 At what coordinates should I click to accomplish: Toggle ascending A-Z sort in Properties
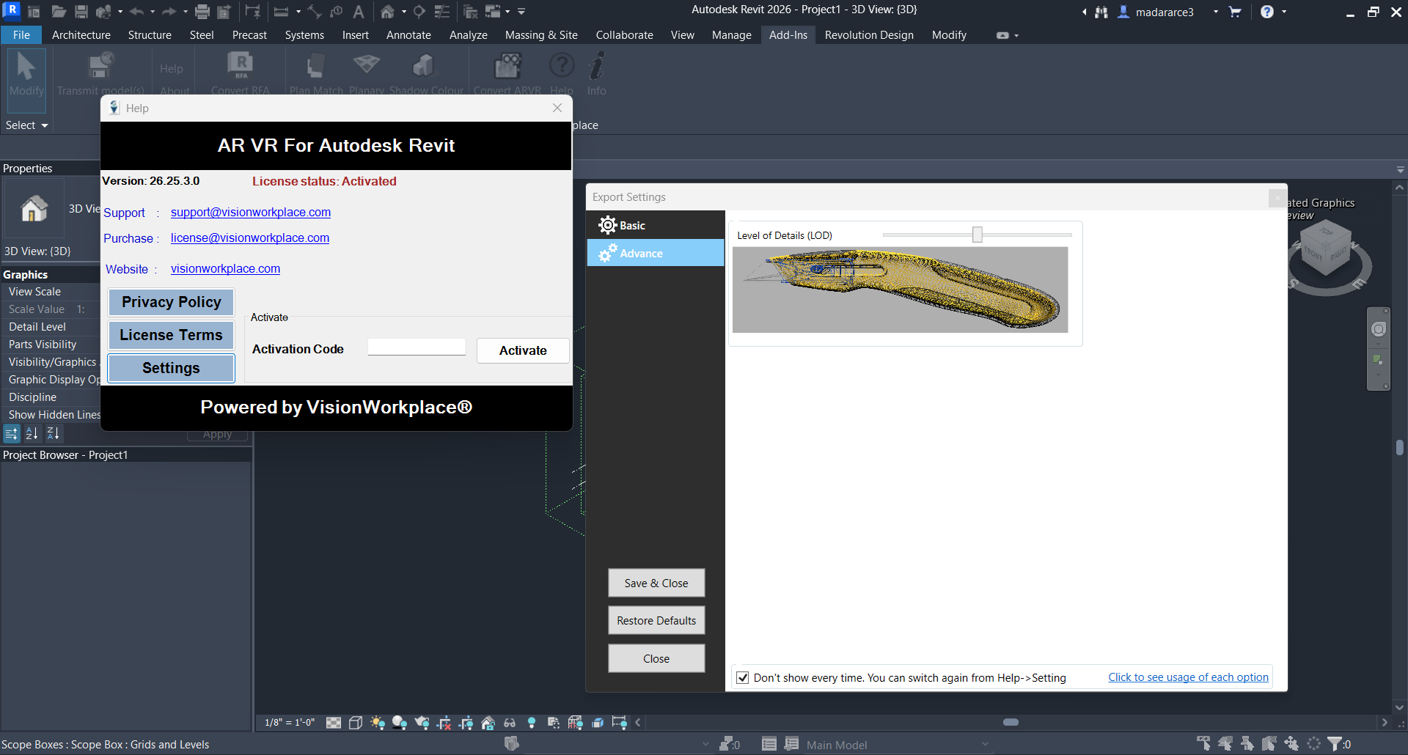point(32,434)
